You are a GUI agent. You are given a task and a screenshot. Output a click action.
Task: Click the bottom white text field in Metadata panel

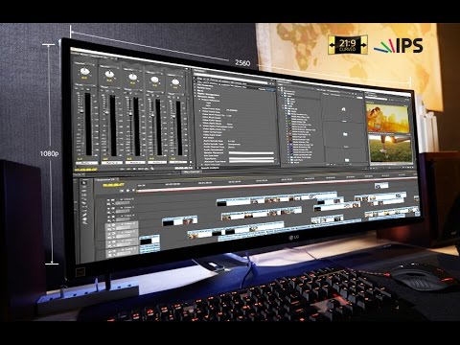251,162
